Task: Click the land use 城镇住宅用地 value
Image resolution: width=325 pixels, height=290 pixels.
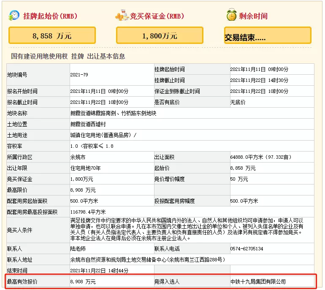Action: tap(103, 135)
